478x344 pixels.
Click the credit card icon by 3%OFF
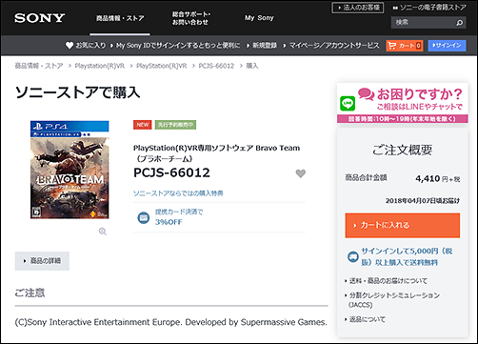[x=144, y=217]
